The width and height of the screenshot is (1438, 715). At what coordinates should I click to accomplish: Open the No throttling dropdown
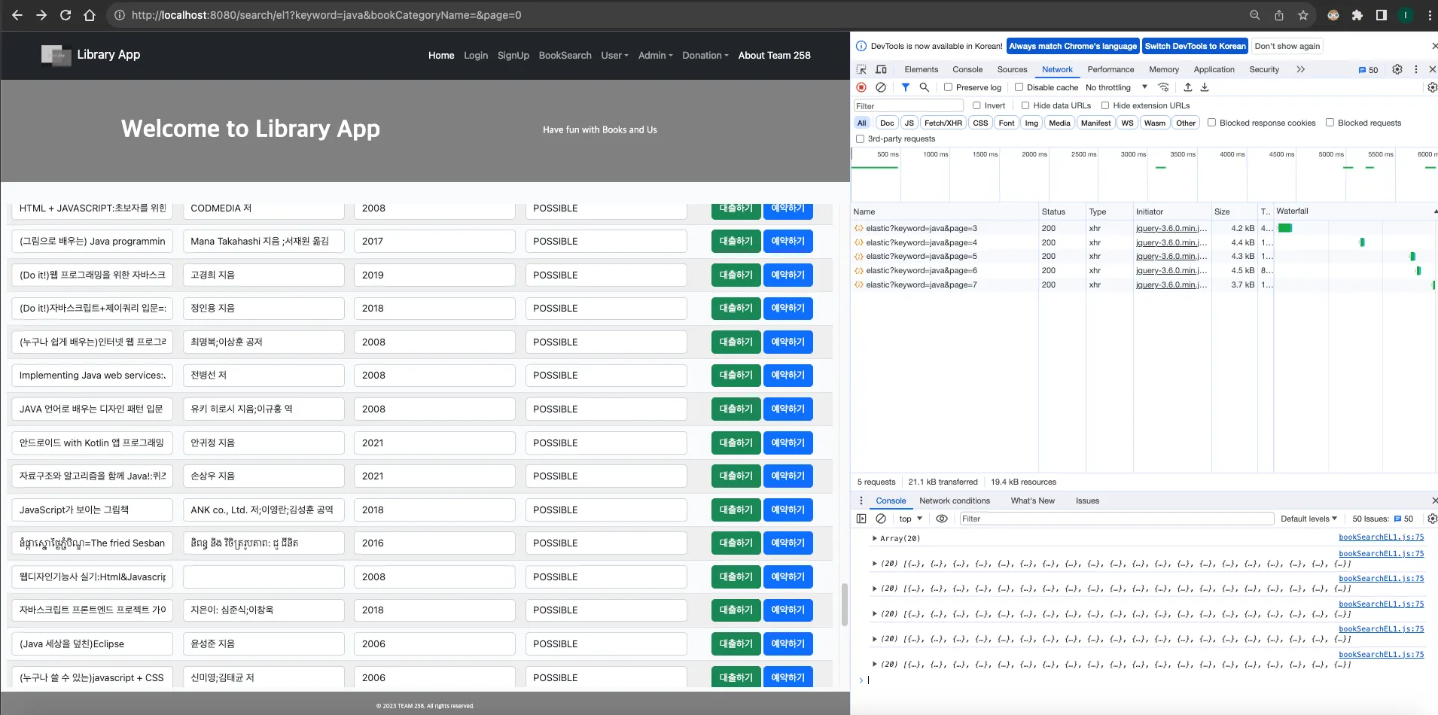coord(1117,87)
